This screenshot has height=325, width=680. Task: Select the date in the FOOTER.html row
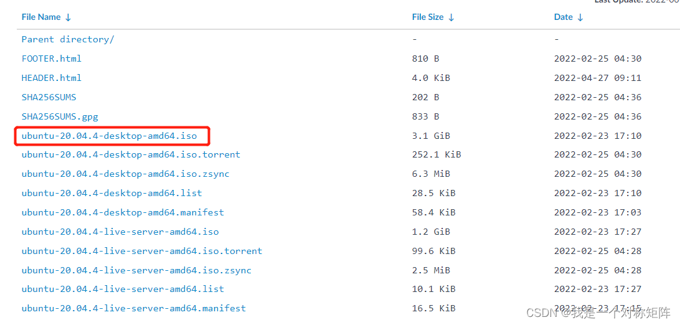(x=598, y=59)
